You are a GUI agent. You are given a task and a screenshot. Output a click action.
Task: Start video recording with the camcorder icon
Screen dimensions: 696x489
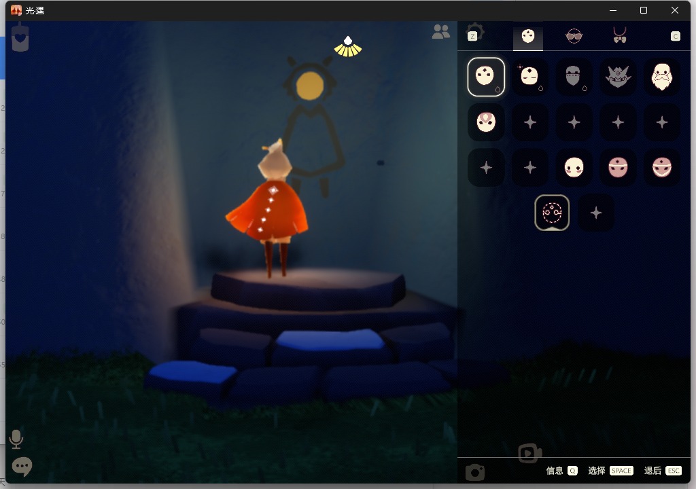[529, 453]
